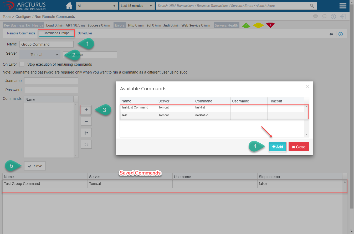Click the home icon in header
The width and height of the screenshot is (354, 234).
coord(69,6)
